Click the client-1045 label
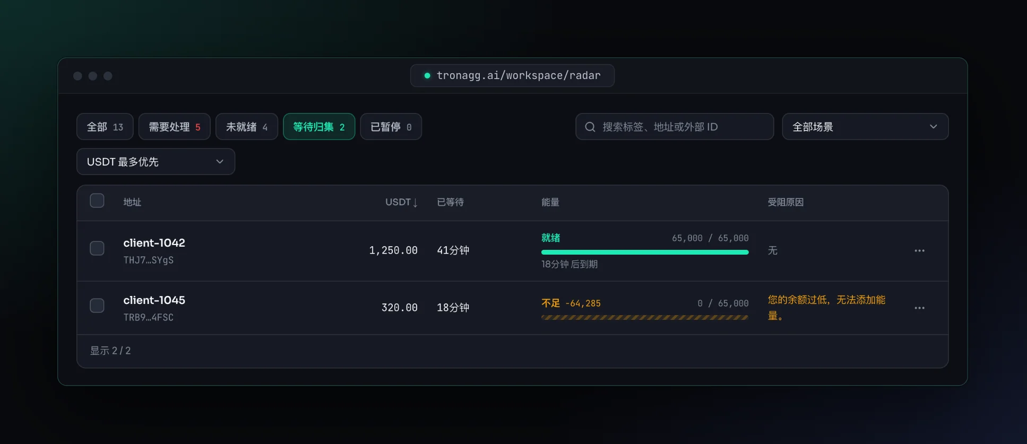 [154, 300]
